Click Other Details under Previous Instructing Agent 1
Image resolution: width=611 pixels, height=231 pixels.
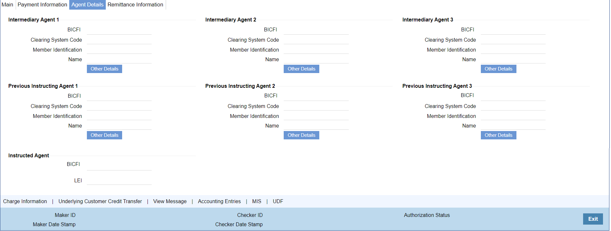tap(105, 135)
